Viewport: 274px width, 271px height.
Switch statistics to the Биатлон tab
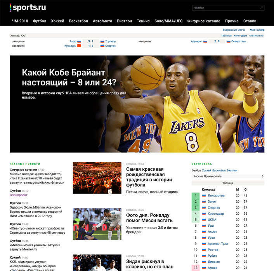[232, 170]
